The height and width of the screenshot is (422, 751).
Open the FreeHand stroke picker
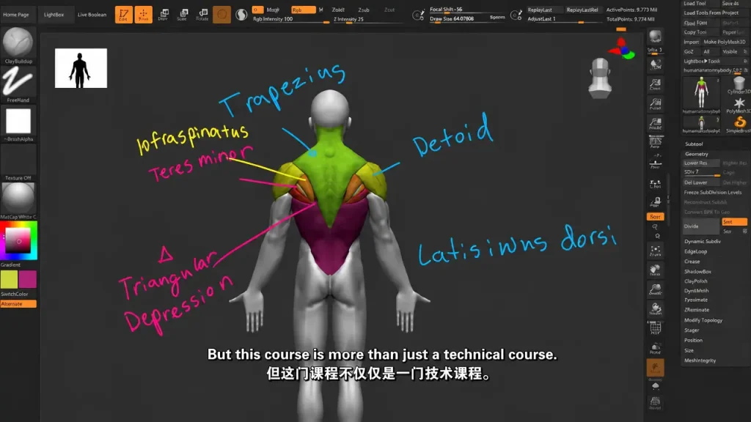[18, 85]
